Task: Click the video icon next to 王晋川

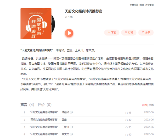Action: pyautogui.click(x=71, y=127)
